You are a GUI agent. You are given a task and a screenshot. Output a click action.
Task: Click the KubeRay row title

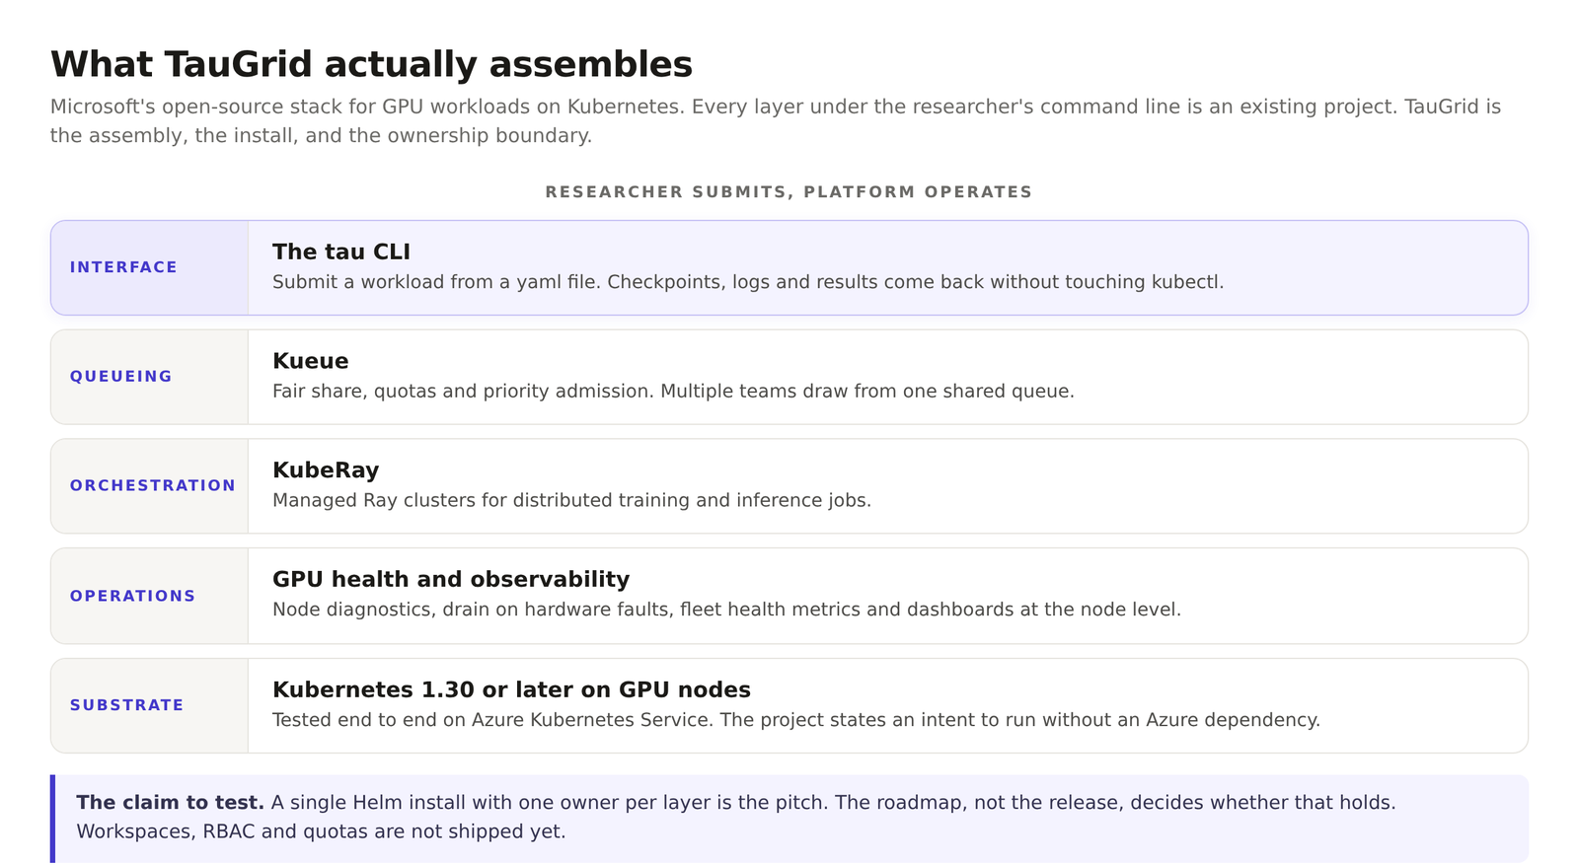326,470
